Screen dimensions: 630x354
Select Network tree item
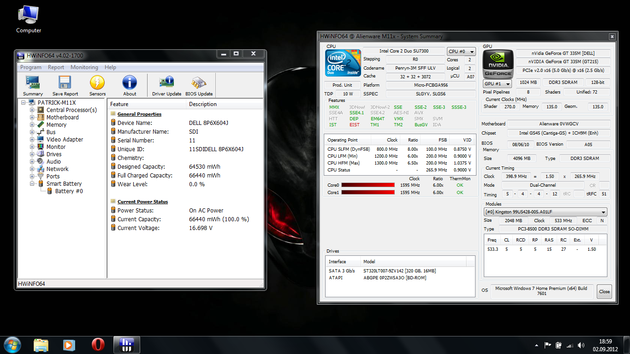click(x=57, y=169)
